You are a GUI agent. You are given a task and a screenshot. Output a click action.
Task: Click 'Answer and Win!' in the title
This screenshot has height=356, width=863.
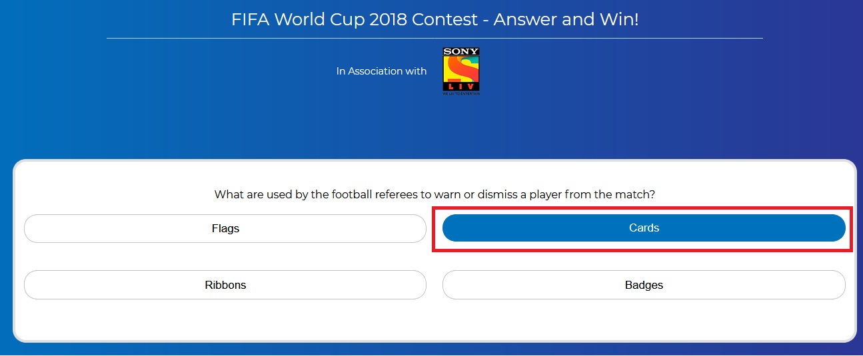tap(566, 19)
